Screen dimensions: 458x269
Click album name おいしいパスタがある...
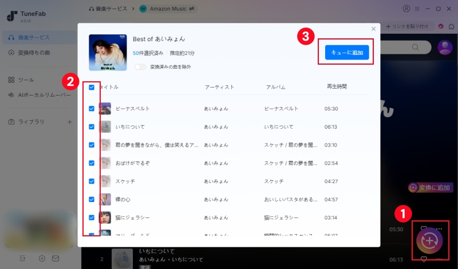[x=291, y=200]
